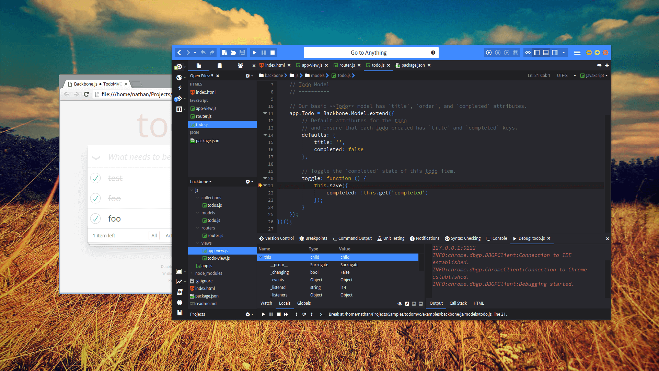This screenshot has height=371, width=659.
Task: Toggle the left side pane visibility
Action: click(x=537, y=53)
